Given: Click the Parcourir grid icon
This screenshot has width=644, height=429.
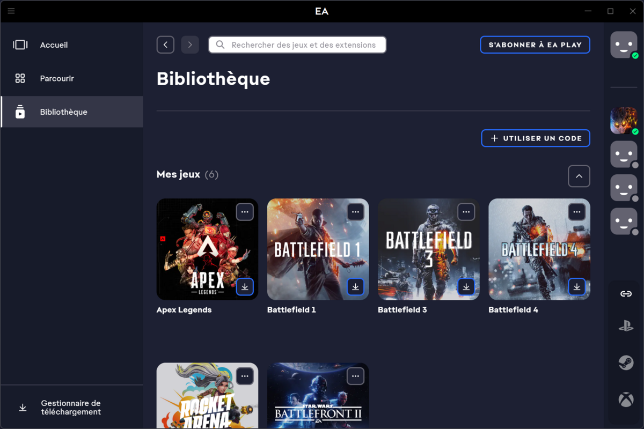Looking at the screenshot, I should [x=20, y=78].
